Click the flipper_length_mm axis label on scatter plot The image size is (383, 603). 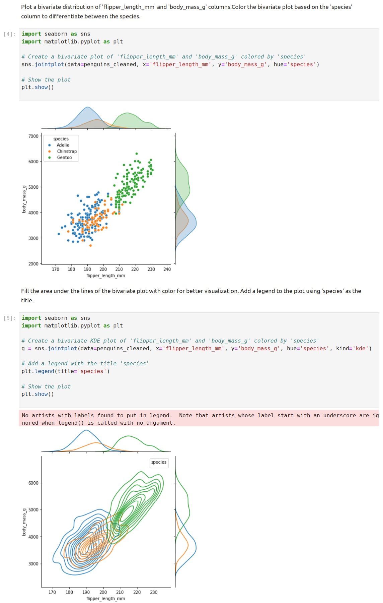106,276
